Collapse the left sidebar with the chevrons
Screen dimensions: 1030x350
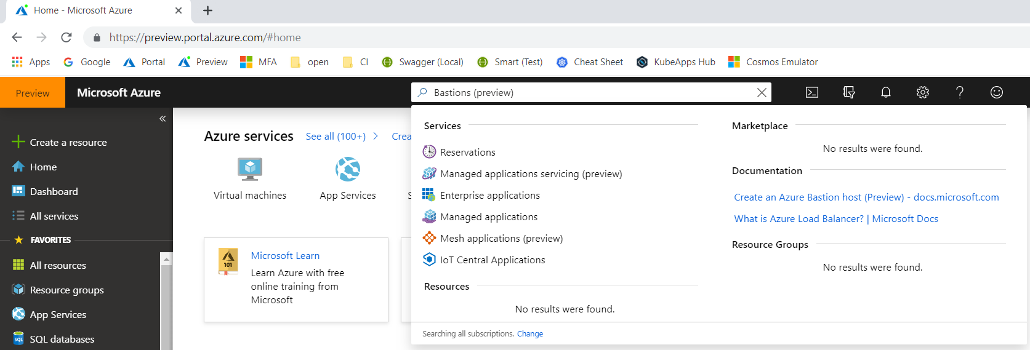click(163, 119)
